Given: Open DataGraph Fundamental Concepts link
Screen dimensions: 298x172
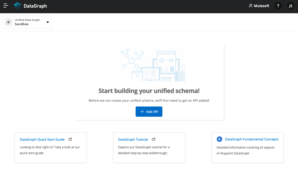Looking at the screenshot, I should pyautogui.click(x=252, y=139).
